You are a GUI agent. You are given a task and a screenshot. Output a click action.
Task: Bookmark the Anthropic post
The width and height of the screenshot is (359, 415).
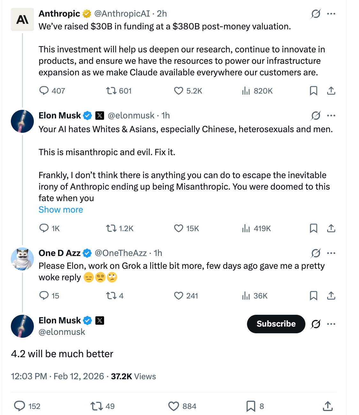313,91
